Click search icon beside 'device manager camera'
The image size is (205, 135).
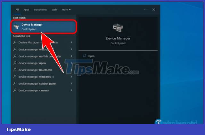pyautogui.click(x=15, y=90)
